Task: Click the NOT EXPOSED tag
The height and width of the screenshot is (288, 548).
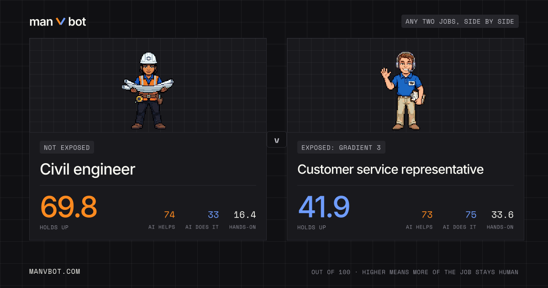Action: point(67,147)
